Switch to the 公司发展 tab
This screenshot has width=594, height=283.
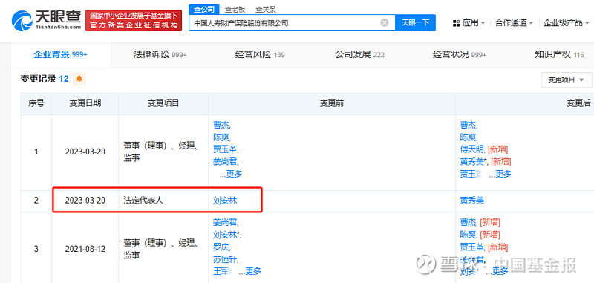click(359, 54)
